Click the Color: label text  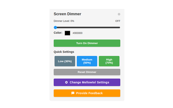coord(58,33)
